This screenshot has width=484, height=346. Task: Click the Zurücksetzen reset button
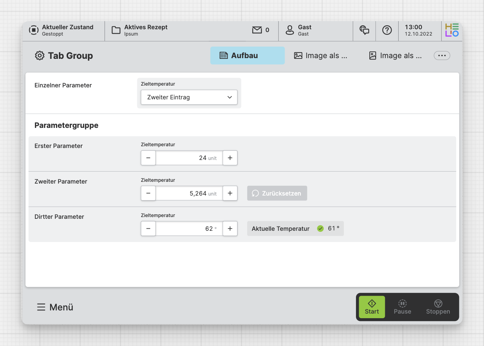(x=277, y=193)
